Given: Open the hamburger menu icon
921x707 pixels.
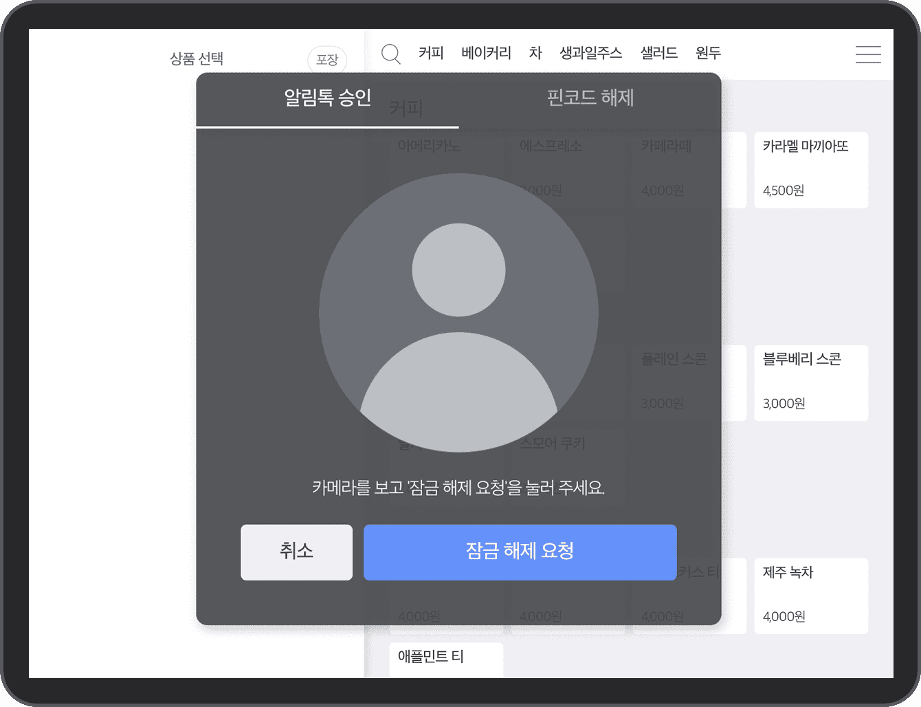Looking at the screenshot, I should [x=867, y=54].
